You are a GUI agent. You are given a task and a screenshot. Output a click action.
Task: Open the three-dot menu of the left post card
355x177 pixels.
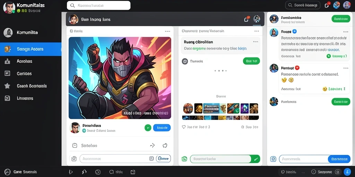(x=167, y=31)
